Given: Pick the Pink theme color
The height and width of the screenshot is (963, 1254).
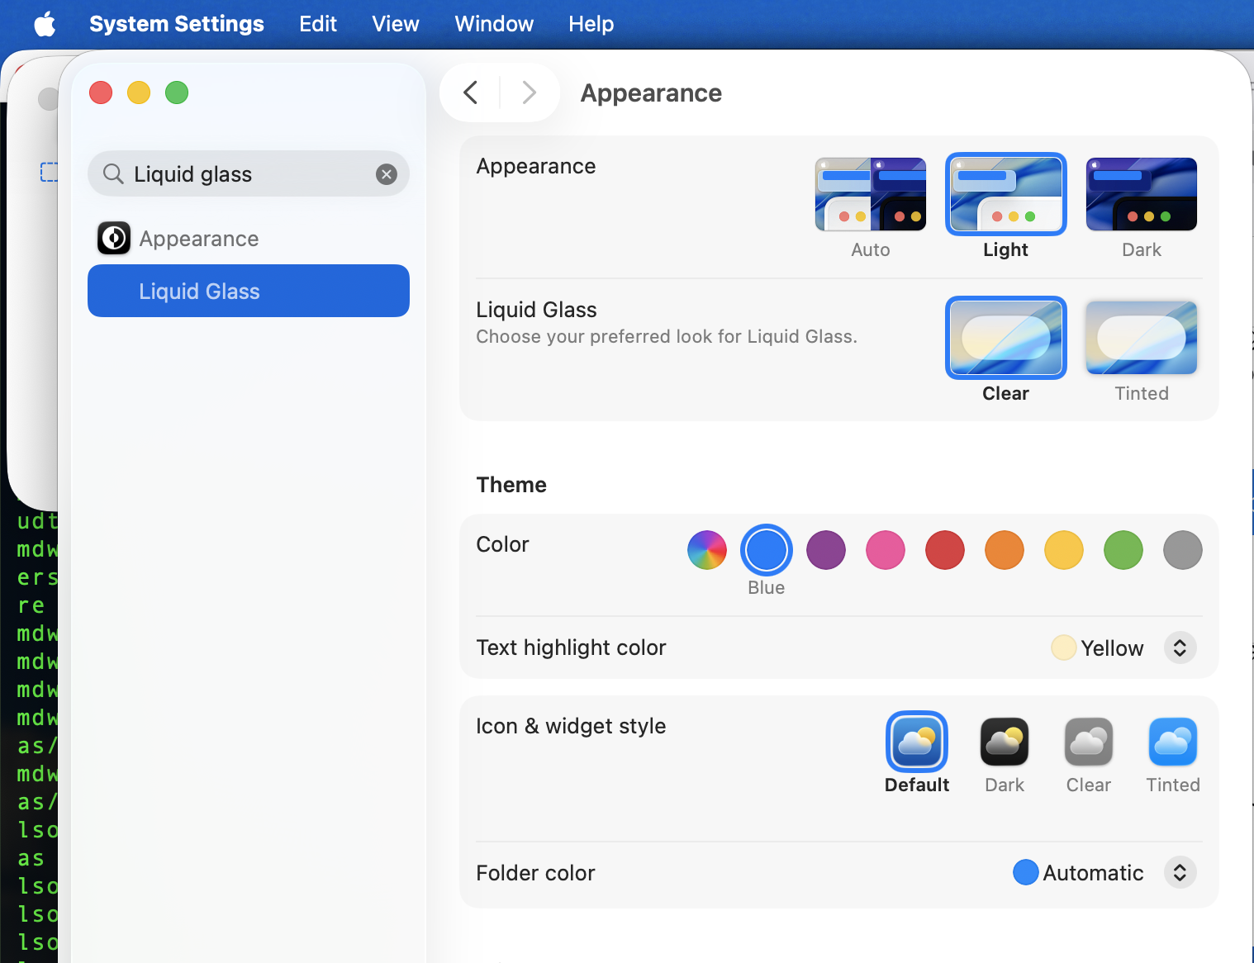Looking at the screenshot, I should (x=886, y=550).
